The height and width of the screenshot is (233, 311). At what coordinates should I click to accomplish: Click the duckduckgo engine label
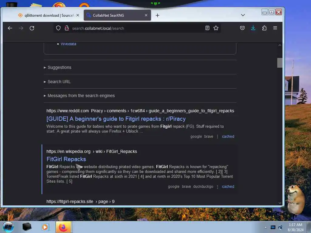[x=203, y=187]
